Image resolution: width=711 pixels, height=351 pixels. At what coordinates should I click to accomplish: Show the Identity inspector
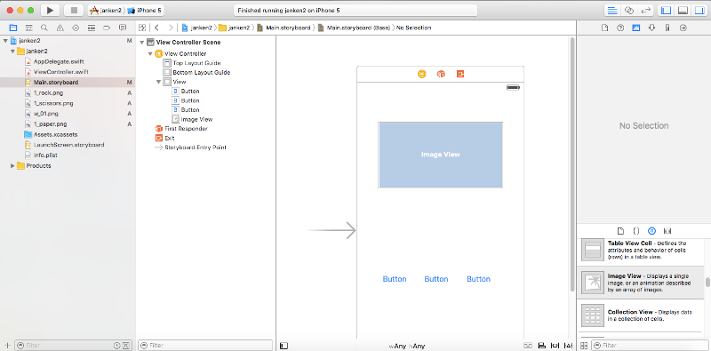click(x=636, y=28)
